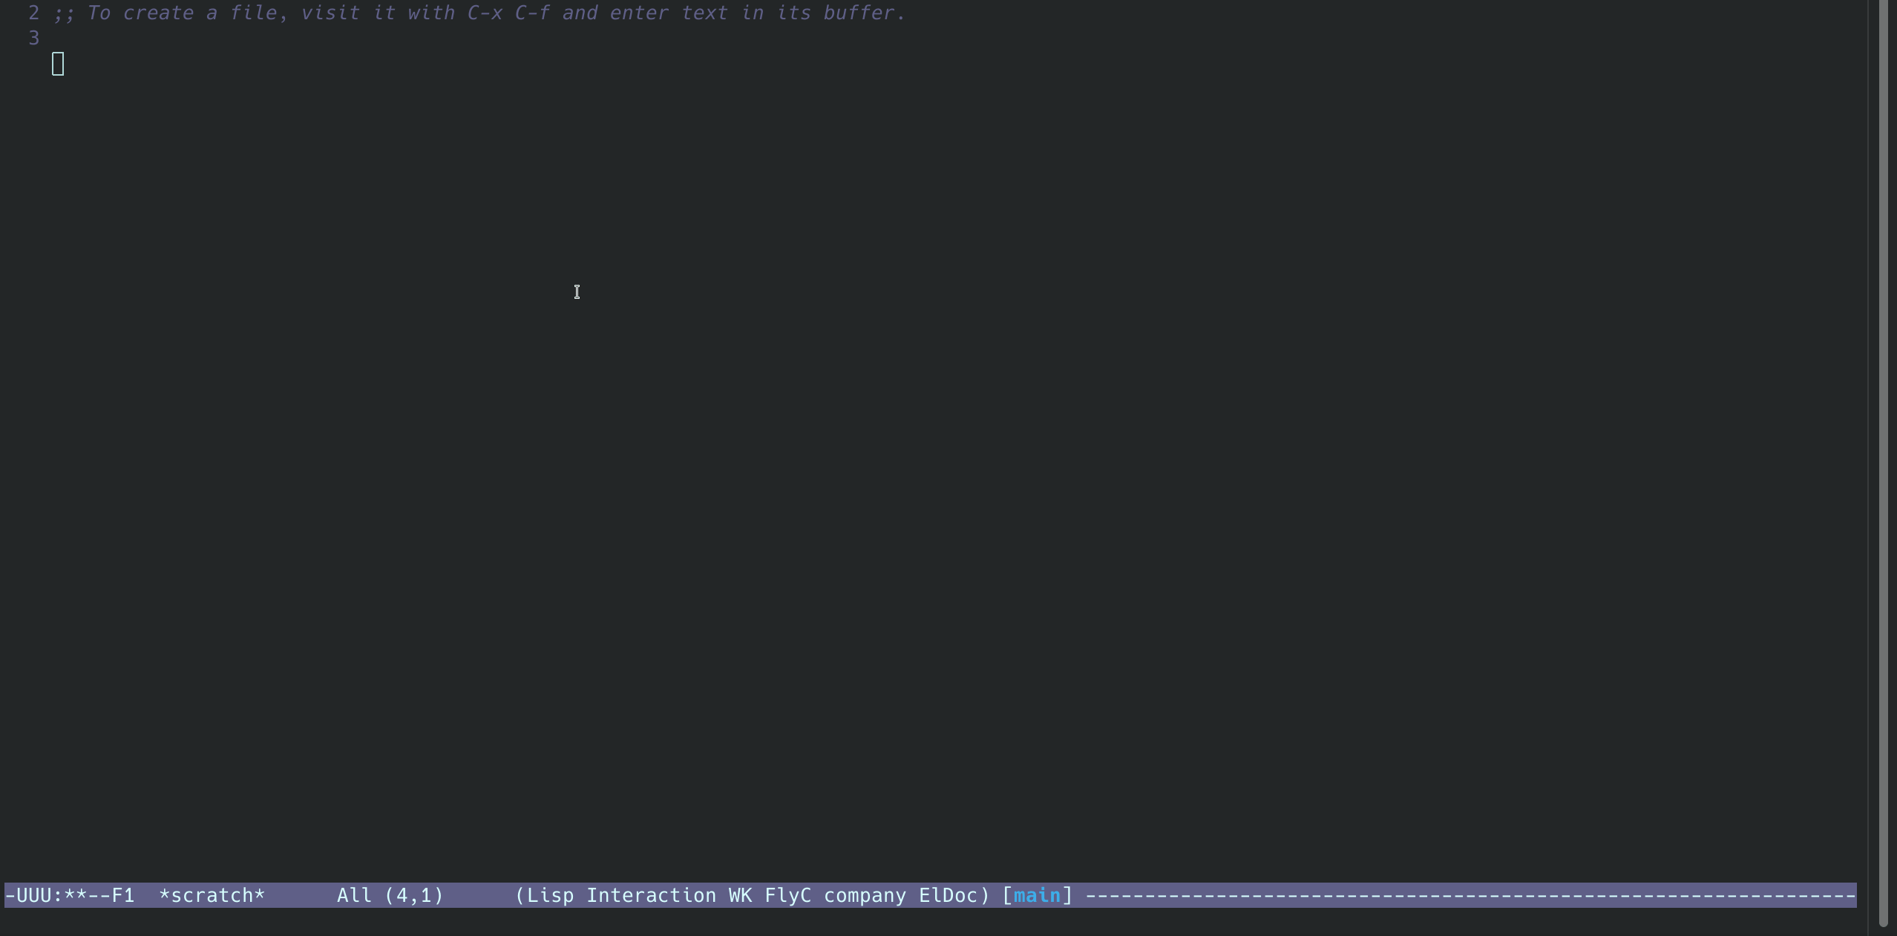Click the All buffer position indicator
Viewport: 1897px width, 936px height.
(355, 895)
